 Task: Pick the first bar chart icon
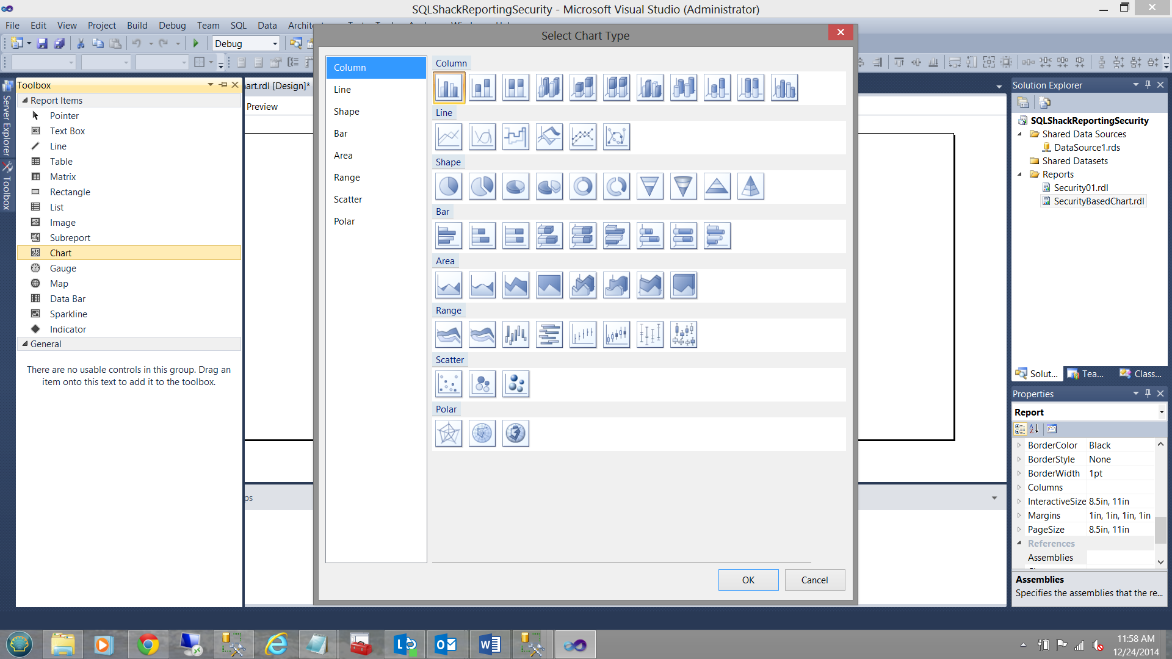449,236
